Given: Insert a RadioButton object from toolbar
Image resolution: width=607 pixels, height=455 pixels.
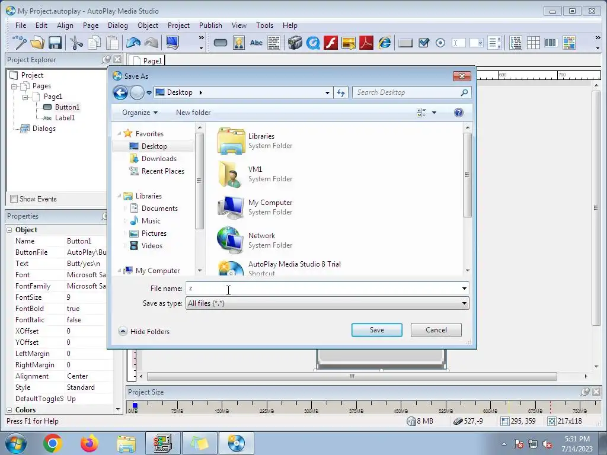Looking at the screenshot, I should [440, 43].
